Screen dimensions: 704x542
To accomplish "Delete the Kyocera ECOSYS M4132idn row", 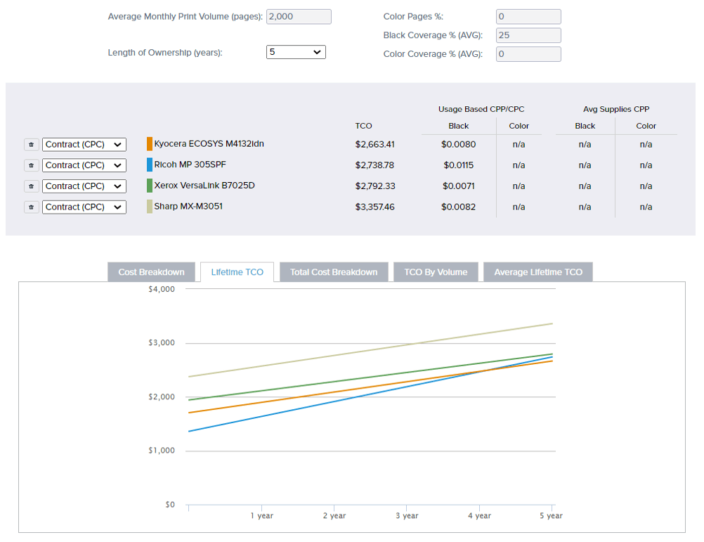I will coord(31,145).
